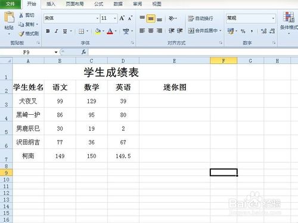Click the Paste icon

coord(9,17)
